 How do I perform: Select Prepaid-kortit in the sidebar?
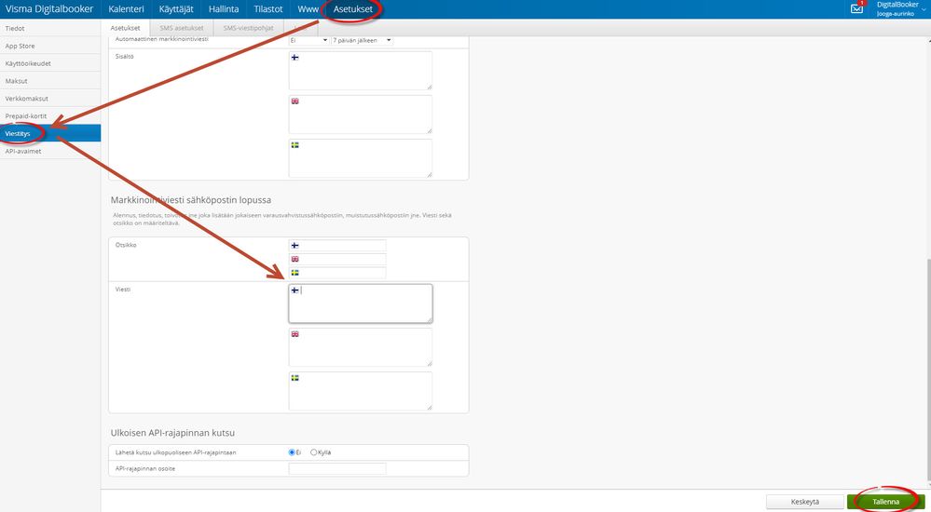[x=50, y=115]
